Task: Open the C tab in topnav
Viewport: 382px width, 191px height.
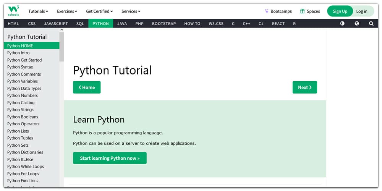Action: 233,24
